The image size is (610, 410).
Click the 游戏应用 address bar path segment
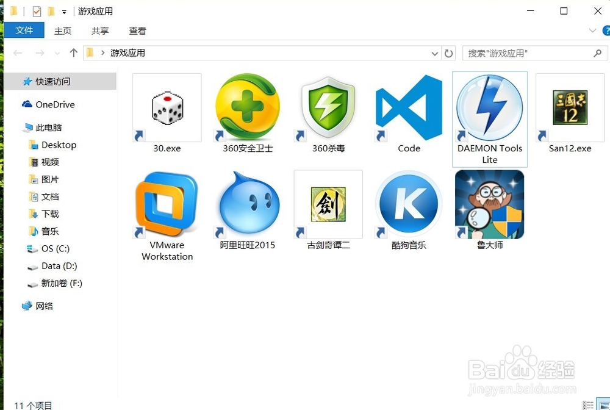127,53
